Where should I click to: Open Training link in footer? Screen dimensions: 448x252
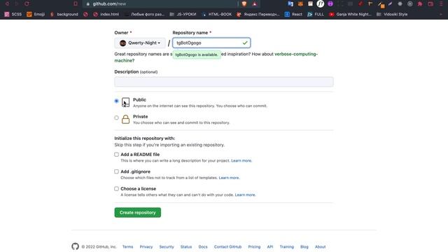pyautogui.click(x=286, y=246)
